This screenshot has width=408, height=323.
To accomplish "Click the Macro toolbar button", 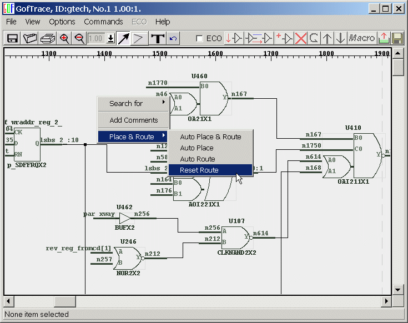I will 362,38.
